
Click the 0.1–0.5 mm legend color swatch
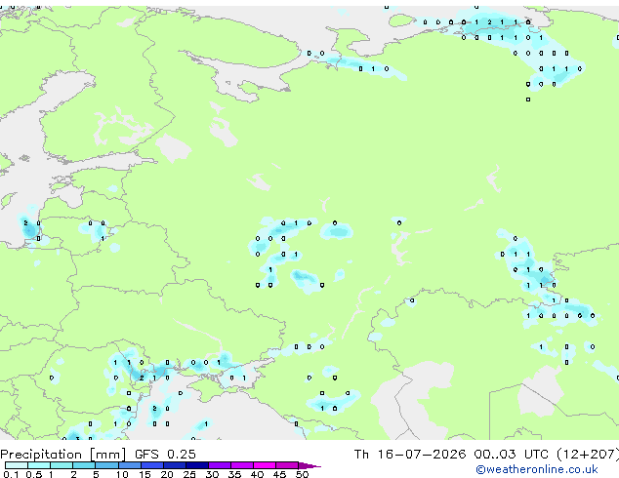coord(17,465)
